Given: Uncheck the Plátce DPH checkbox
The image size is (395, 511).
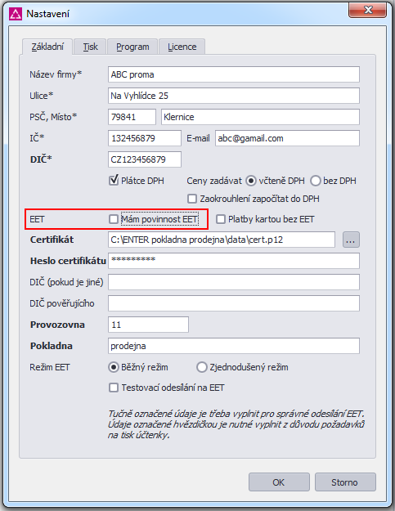Looking at the screenshot, I should tap(114, 180).
